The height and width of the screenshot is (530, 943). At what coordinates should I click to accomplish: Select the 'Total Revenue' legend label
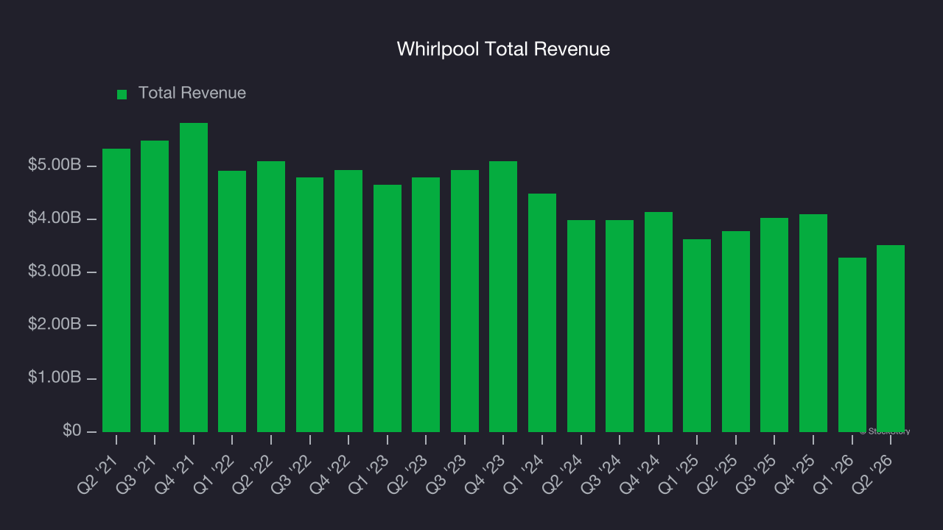click(192, 93)
